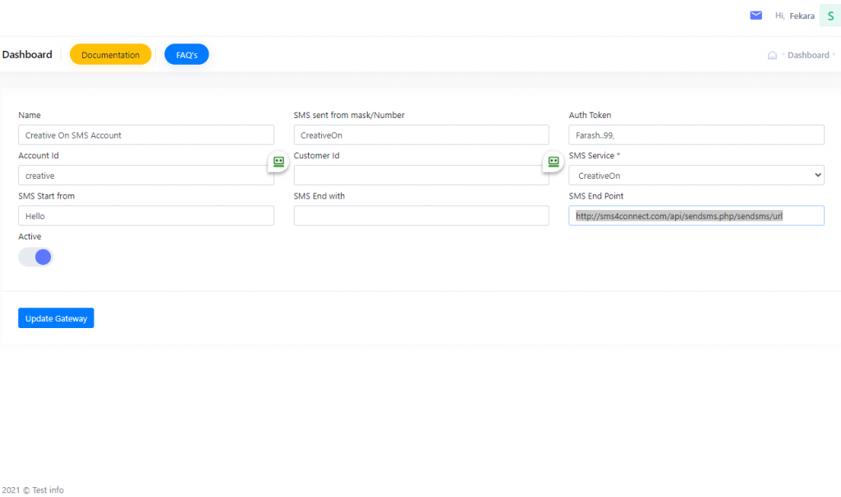The width and height of the screenshot is (841, 497).
Task: Click the green user avatar S
Action: click(x=830, y=16)
